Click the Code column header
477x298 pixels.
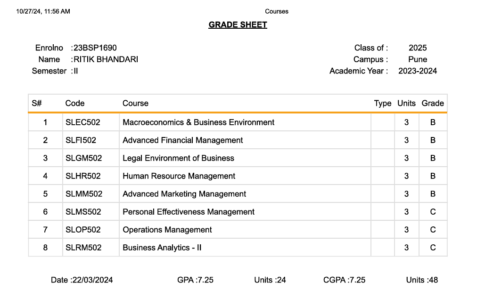(x=75, y=104)
